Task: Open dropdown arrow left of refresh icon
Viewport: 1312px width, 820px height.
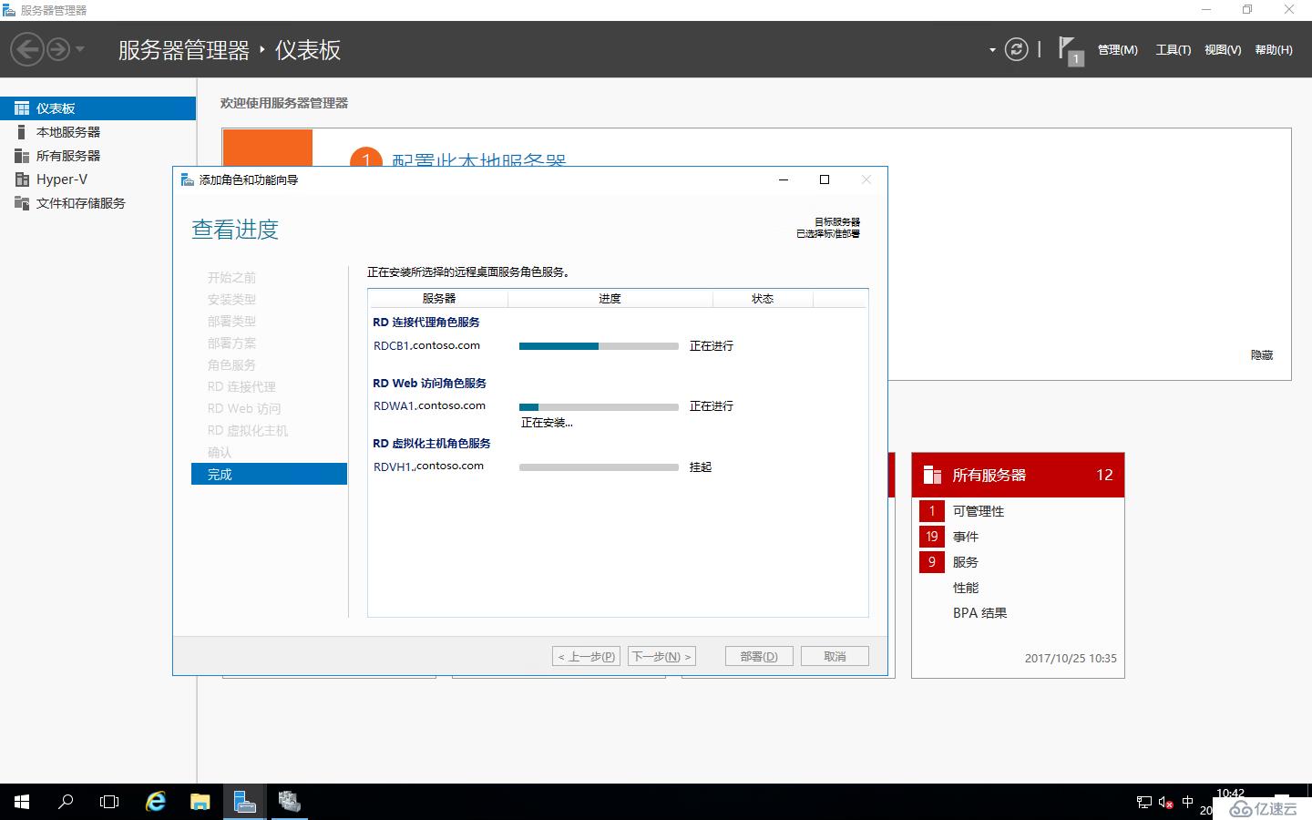Action: 992,50
